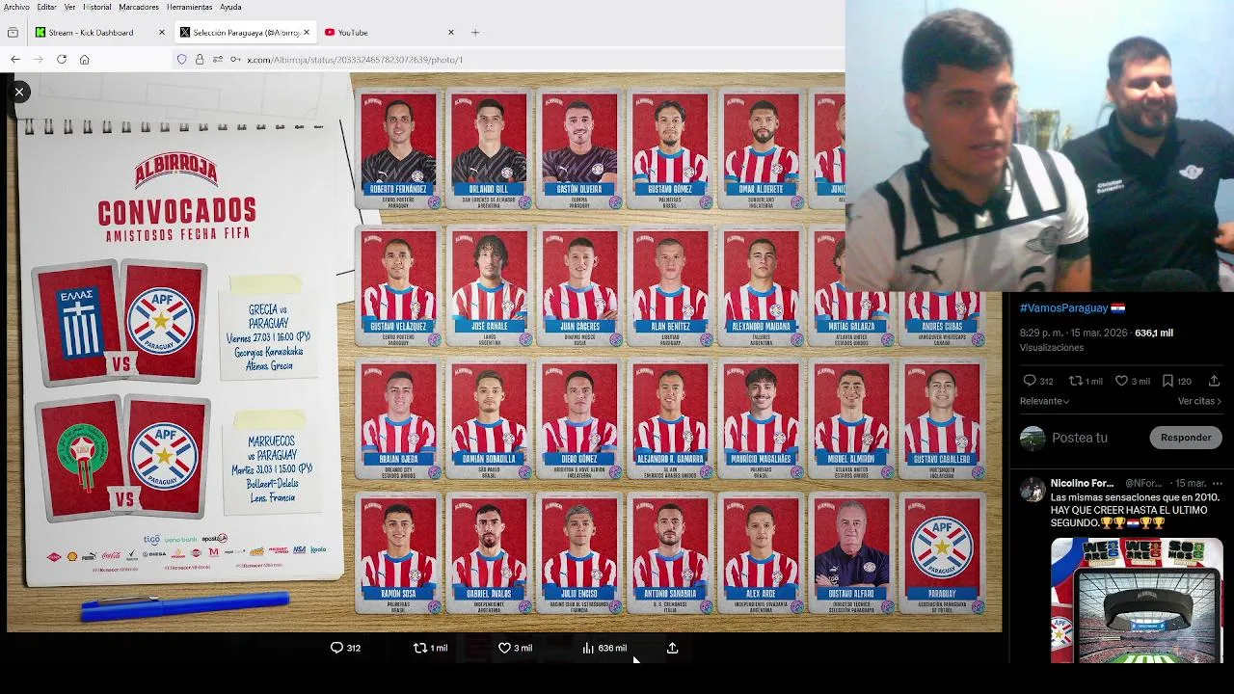Reload the current page
The height and width of the screenshot is (694, 1234).
pos(62,59)
